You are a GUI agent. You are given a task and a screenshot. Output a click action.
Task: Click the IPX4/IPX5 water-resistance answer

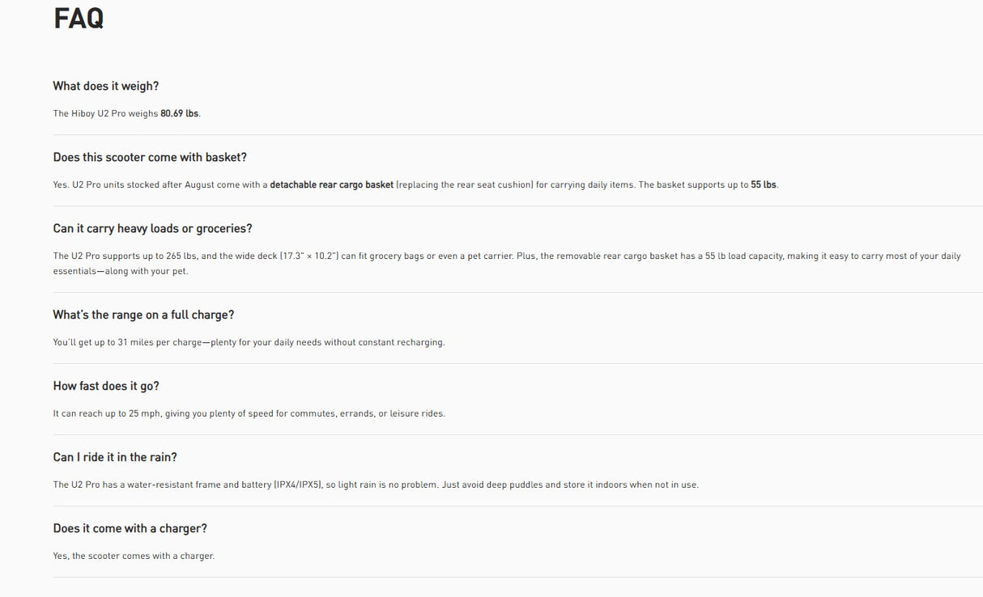coord(376,485)
